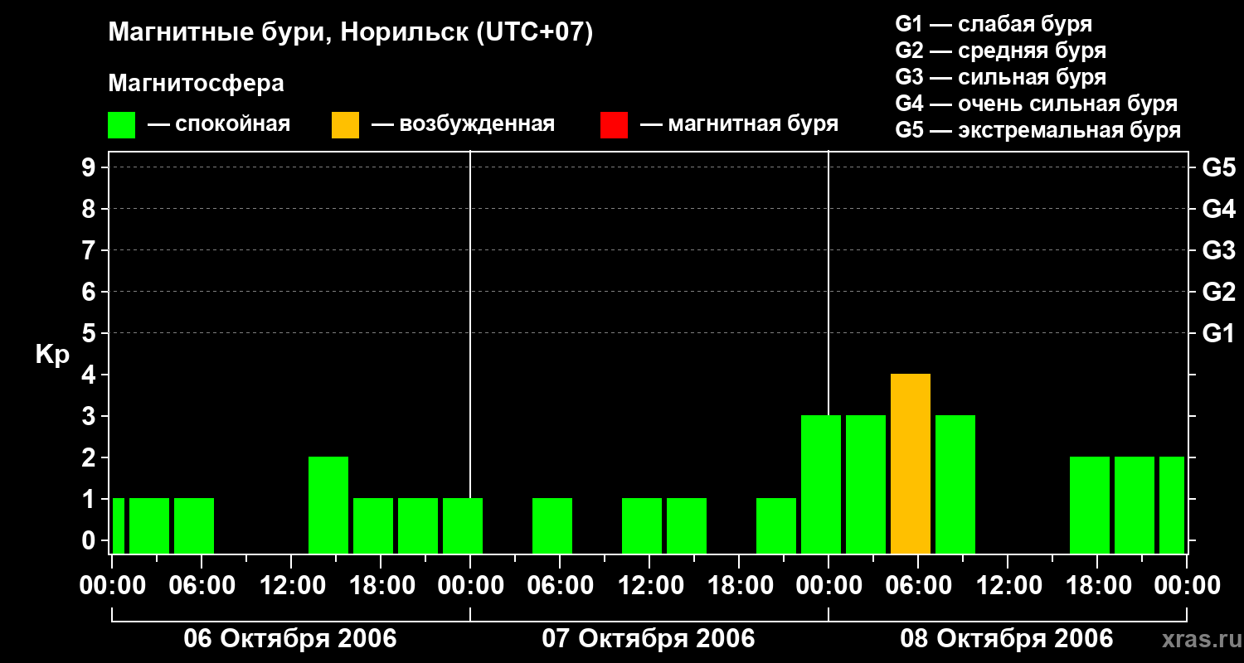Click the '— магнитная буря' legend label
1244x663 pixels.
coord(740,125)
